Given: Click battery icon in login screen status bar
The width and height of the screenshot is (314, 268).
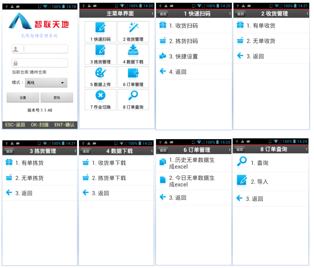Looking at the screenshot, I should click(x=64, y=7).
